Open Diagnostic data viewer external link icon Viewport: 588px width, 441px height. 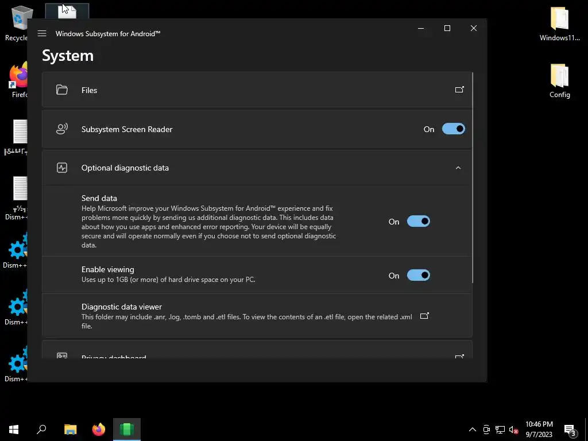(424, 316)
